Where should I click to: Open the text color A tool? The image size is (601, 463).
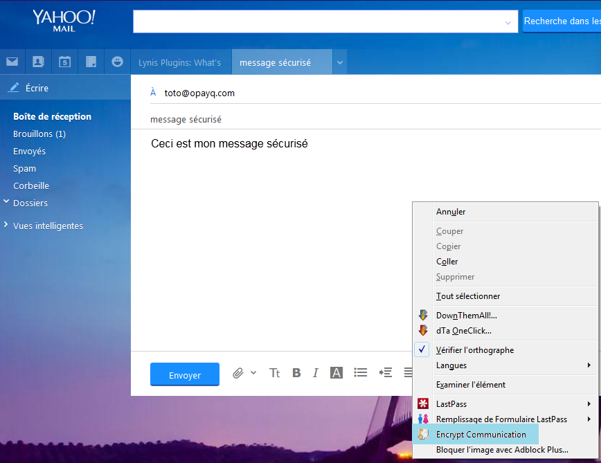(x=336, y=372)
